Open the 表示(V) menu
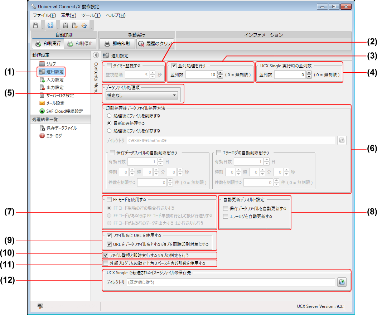This screenshot has height=315, width=377. click(x=68, y=15)
